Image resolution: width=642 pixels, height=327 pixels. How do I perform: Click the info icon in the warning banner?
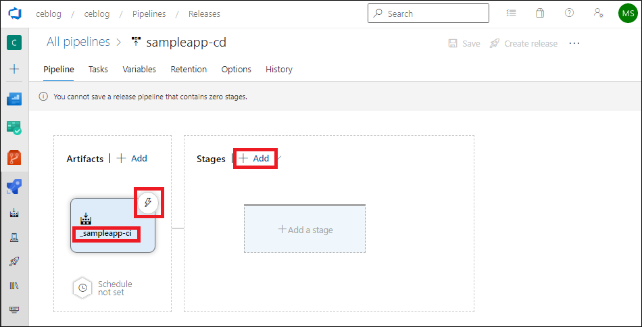point(43,97)
